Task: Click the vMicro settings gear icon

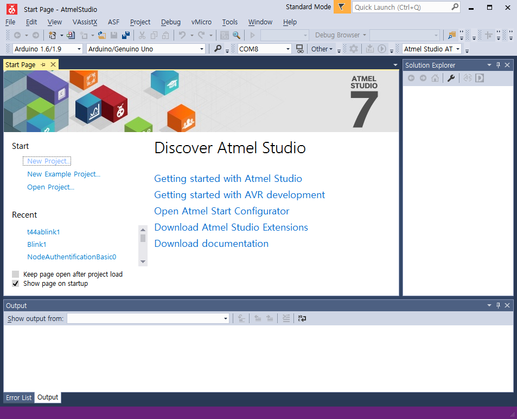Action: coord(354,49)
